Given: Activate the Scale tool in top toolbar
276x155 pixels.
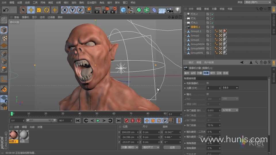Looking at the screenshot, I should click(39, 10).
